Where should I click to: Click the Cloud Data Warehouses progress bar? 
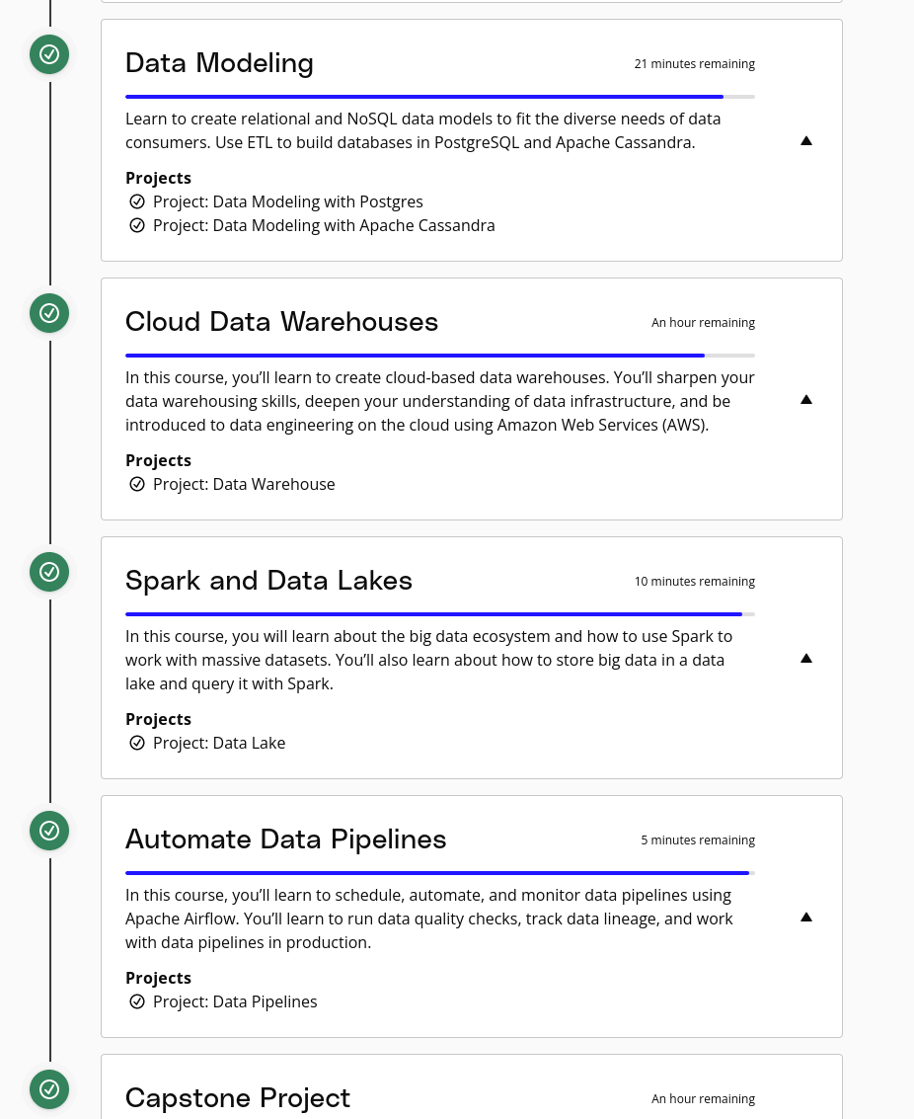point(440,356)
